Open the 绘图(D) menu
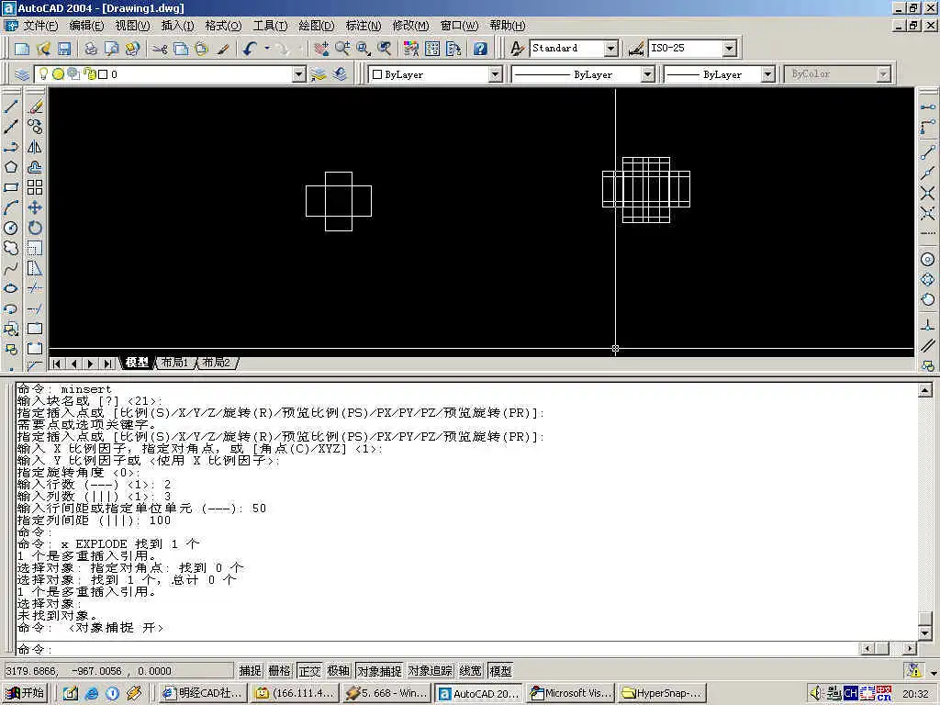This screenshot has width=940, height=705. pyautogui.click(x=317, y=26)
